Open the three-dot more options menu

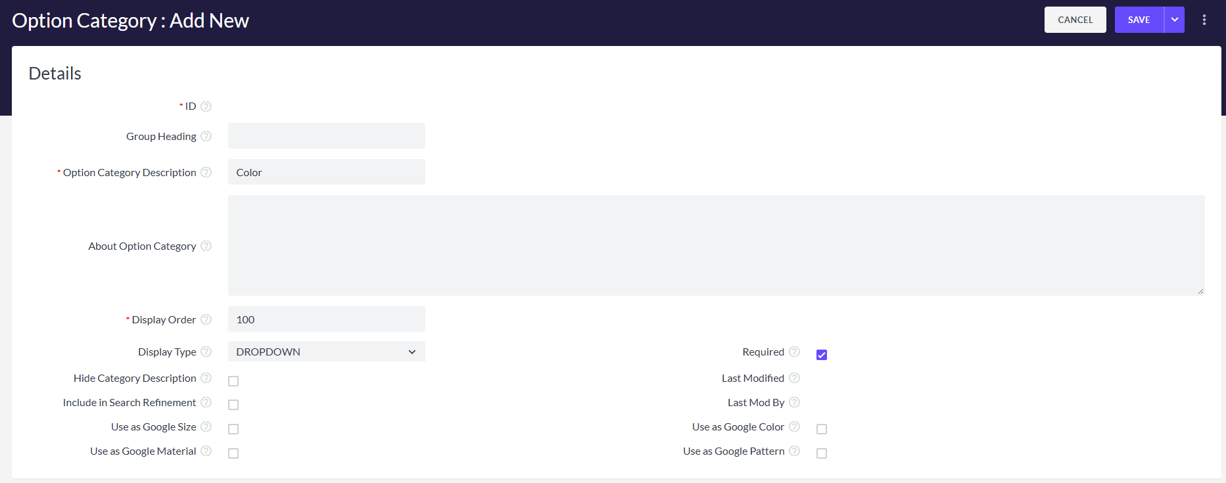coord(1204,20)
